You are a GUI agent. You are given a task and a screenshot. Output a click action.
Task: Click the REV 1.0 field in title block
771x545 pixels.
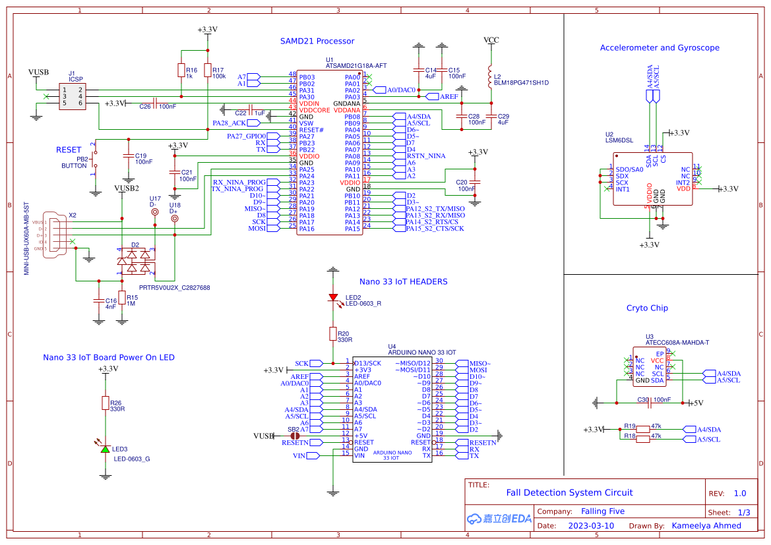coord(741,493)
